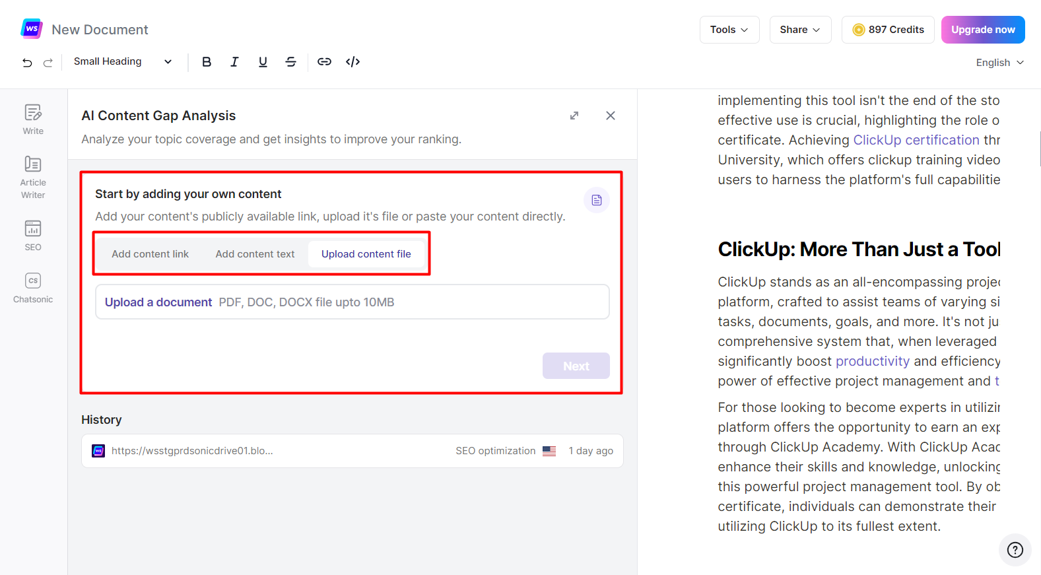This screenshot has height=575, width=1041.
Task: Select the Upload content file tab
Action: click(366, 254)
